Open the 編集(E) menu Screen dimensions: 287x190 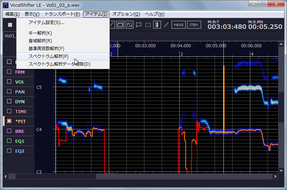[x=12, y=14]
